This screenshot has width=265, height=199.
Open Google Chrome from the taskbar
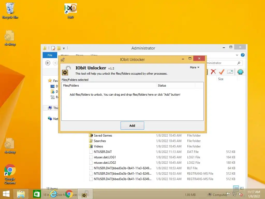pyautogui.click(x=69, y=194)
